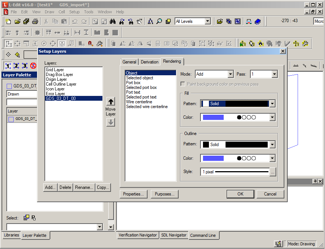
Task: Switch to the General tab
Action: click(129, 62)
